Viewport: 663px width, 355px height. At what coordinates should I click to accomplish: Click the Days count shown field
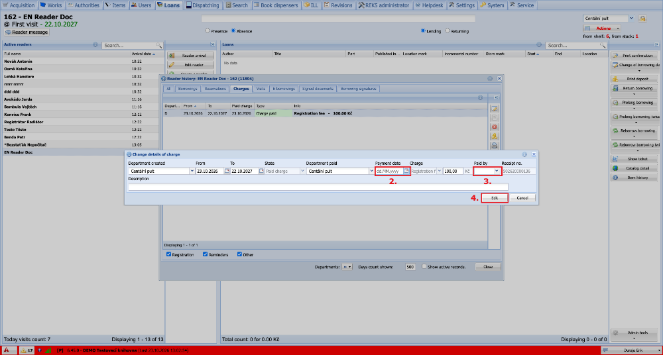(410, 267)
